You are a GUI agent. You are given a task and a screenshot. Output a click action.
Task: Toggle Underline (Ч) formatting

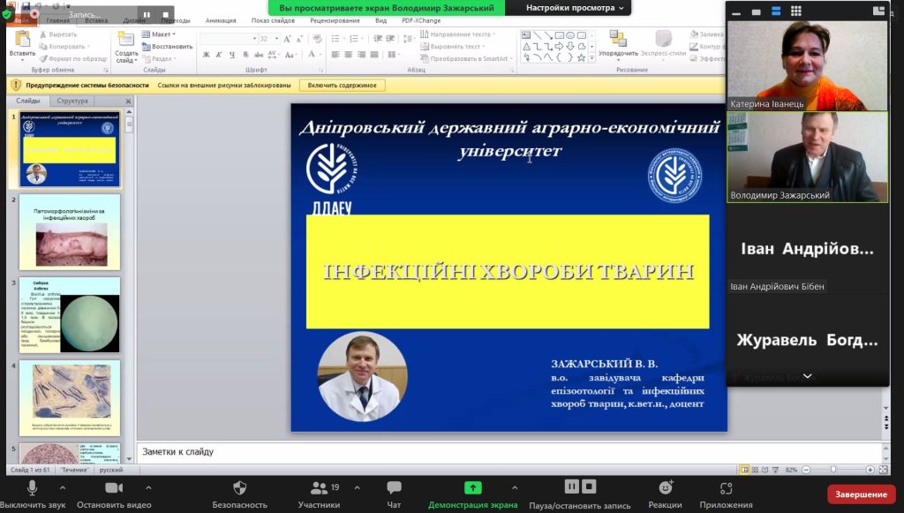coord(232,55)
